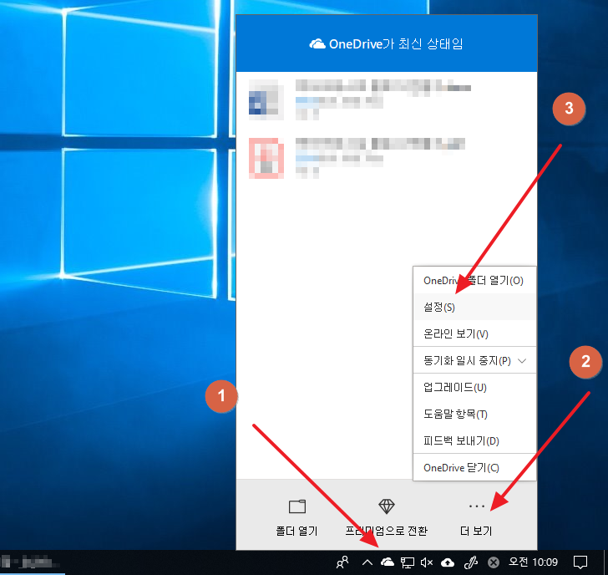Click the 프리미엄으로 전환 diamond icon
608x575 pixels.
tap(386, 506)
